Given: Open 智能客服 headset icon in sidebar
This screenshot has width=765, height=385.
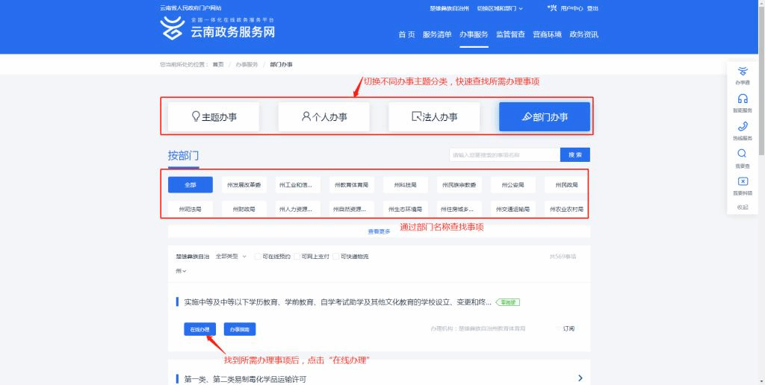Looking at the screenshot, I should click(743, 99).
